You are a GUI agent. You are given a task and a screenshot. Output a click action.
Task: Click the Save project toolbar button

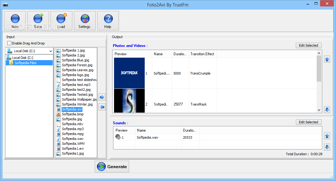pyautogui.click(x=38, y=21)
